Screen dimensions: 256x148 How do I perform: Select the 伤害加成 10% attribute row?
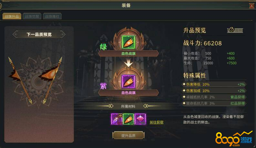[214, 91]
